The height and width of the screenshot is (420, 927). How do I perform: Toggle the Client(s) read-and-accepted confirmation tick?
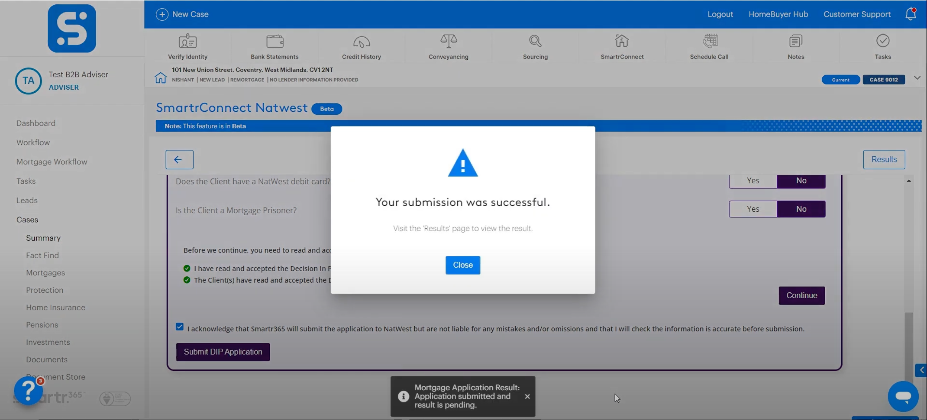[187, 280]
